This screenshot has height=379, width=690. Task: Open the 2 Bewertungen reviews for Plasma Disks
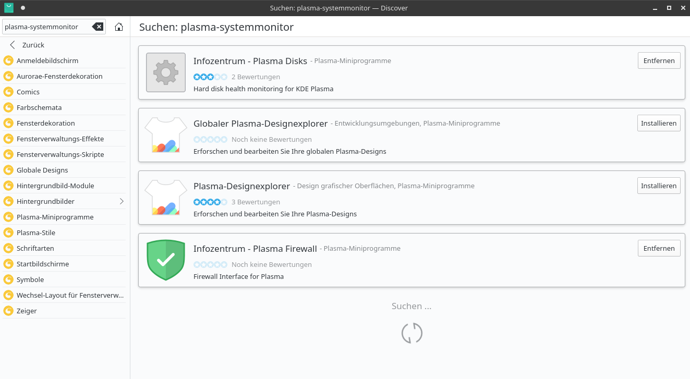click(256, 77)
